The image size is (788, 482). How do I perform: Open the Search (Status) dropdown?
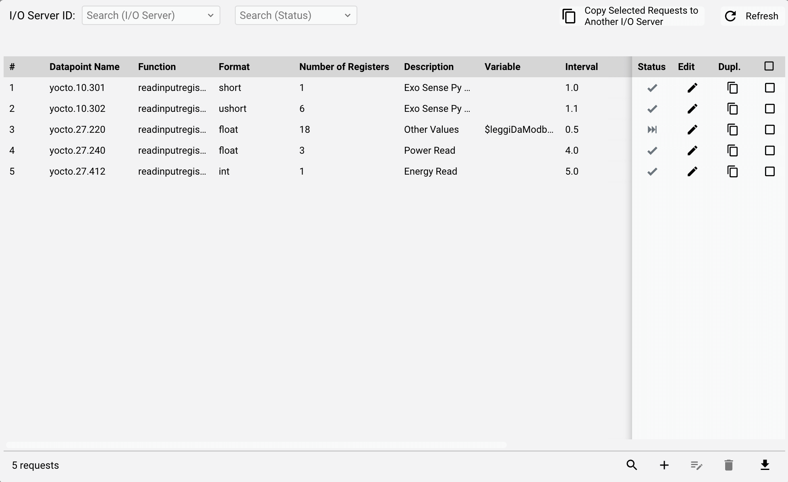(296, 15)
